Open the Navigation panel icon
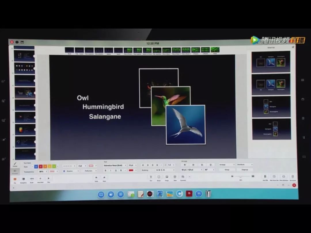The width and height of the screenshot is (311, 233). click(23, 179)
